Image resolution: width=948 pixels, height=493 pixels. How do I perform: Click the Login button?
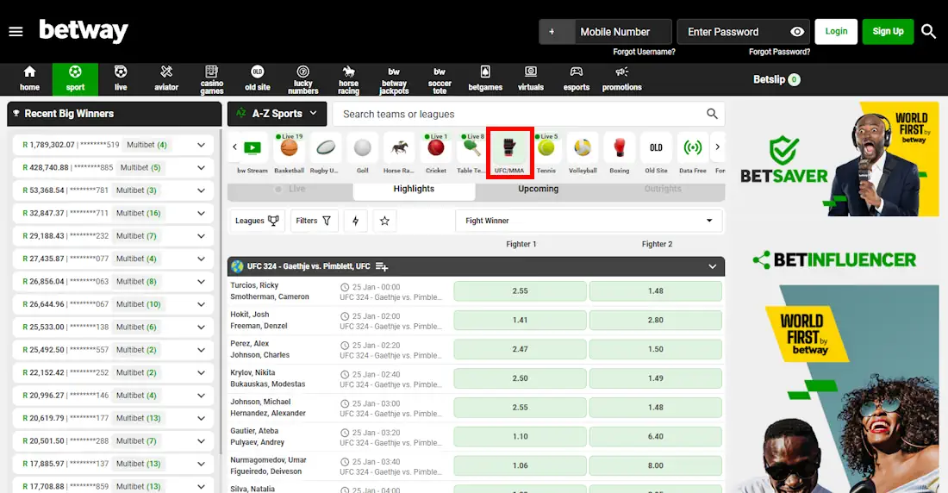pos(836,31)
